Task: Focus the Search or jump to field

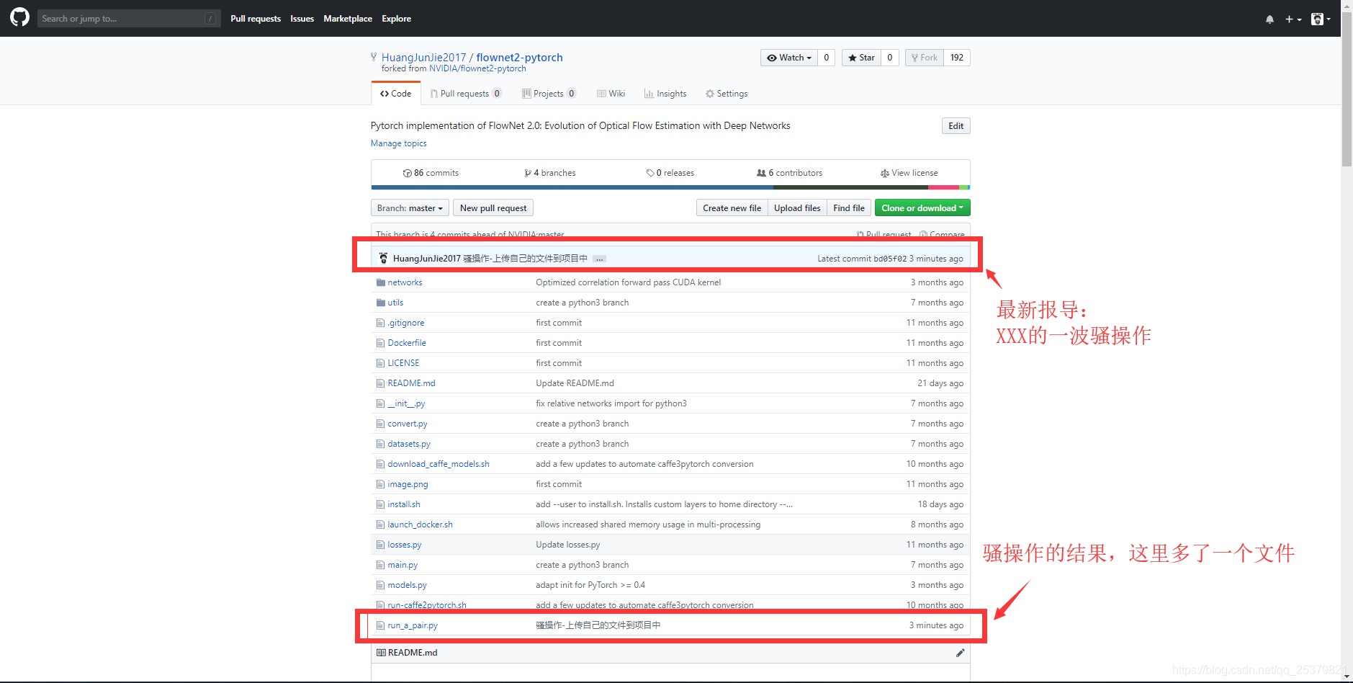Action: (x=129, y=19)
